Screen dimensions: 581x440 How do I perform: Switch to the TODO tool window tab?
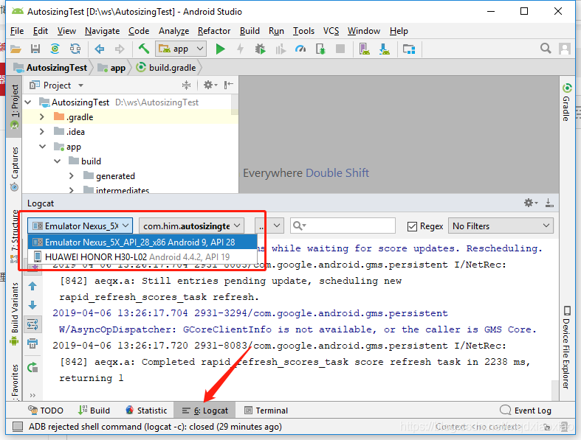(46, 411)
